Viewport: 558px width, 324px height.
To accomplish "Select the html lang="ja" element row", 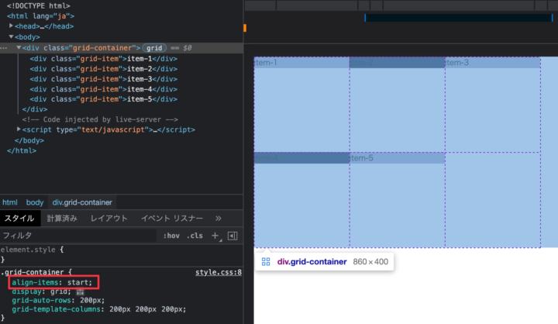I will pos(40,16).
